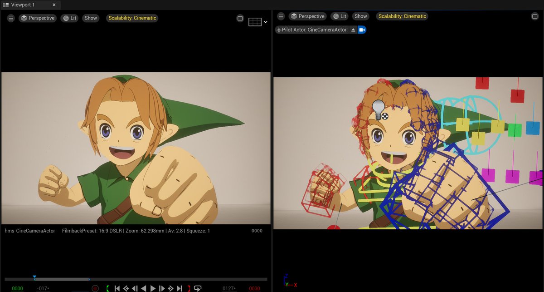This screenshot has width=544, height=292.
Task: Open Show flags menu in left viewport
Action: coord(91,18)
